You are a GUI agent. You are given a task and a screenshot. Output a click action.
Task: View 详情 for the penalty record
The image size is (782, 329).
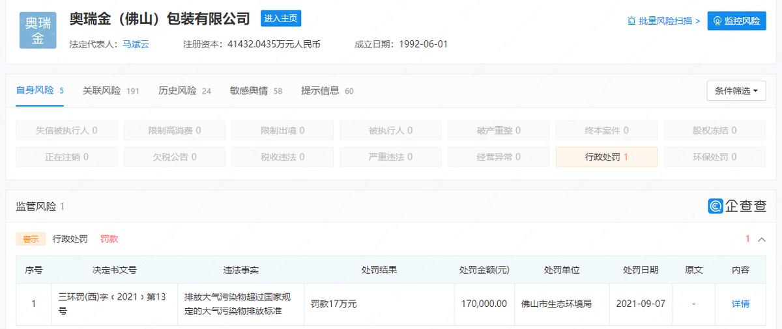[740, 304]
